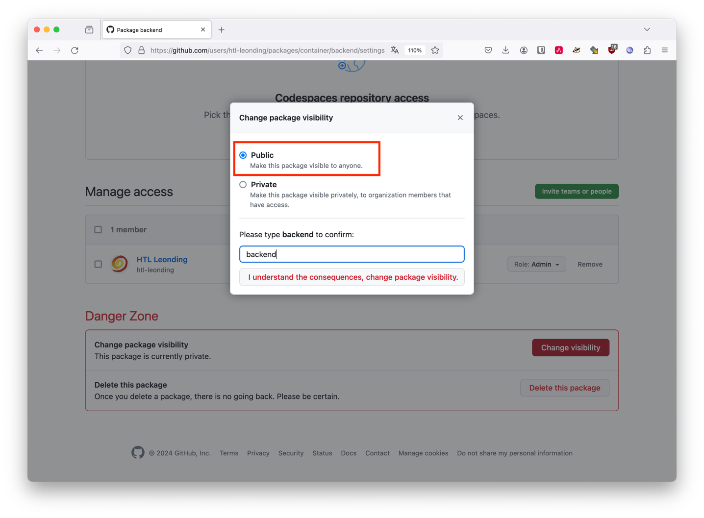The image size is (704, 518).
Task: Tick the HTL Leonding member checkbox
Action: pos(98,264)
